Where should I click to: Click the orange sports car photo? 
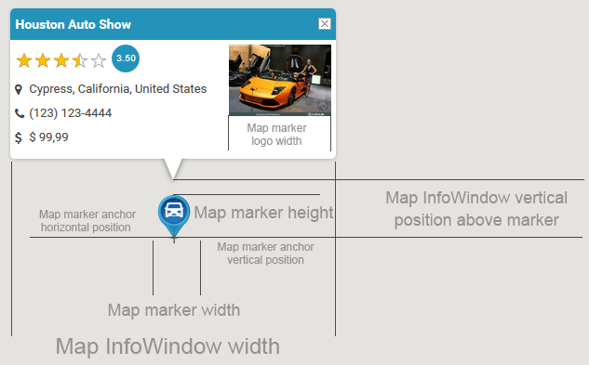pos(280,80)
